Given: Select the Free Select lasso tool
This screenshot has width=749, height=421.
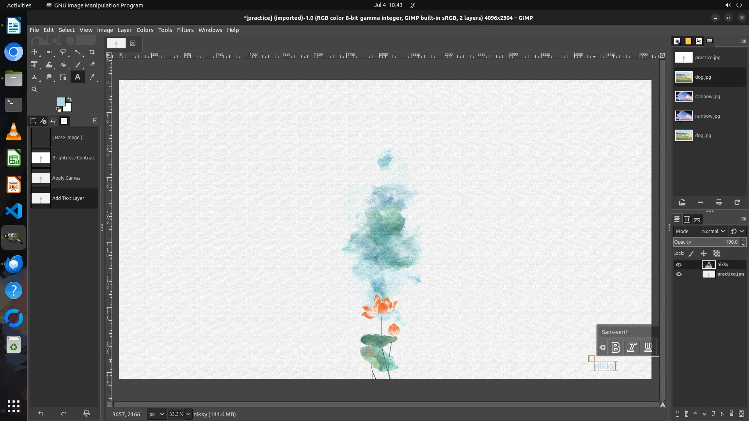Looking at the screenshot, I should coord(63,52).
